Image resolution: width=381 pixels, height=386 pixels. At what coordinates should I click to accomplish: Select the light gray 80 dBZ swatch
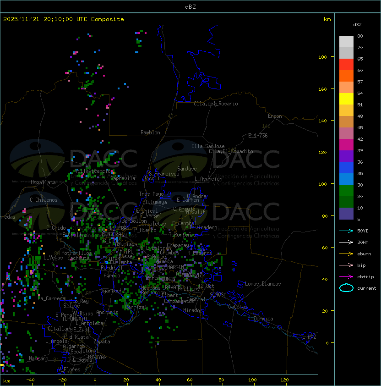point(346,42)
